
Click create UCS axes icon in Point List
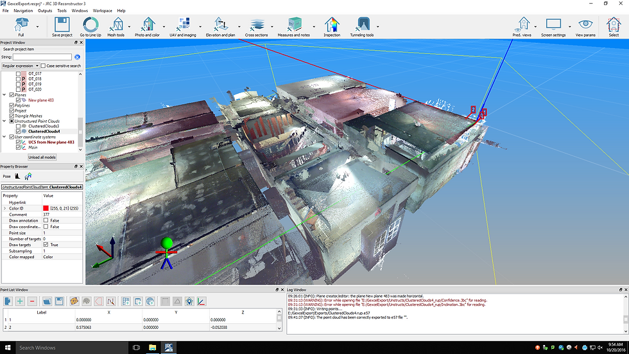(202, 301)
